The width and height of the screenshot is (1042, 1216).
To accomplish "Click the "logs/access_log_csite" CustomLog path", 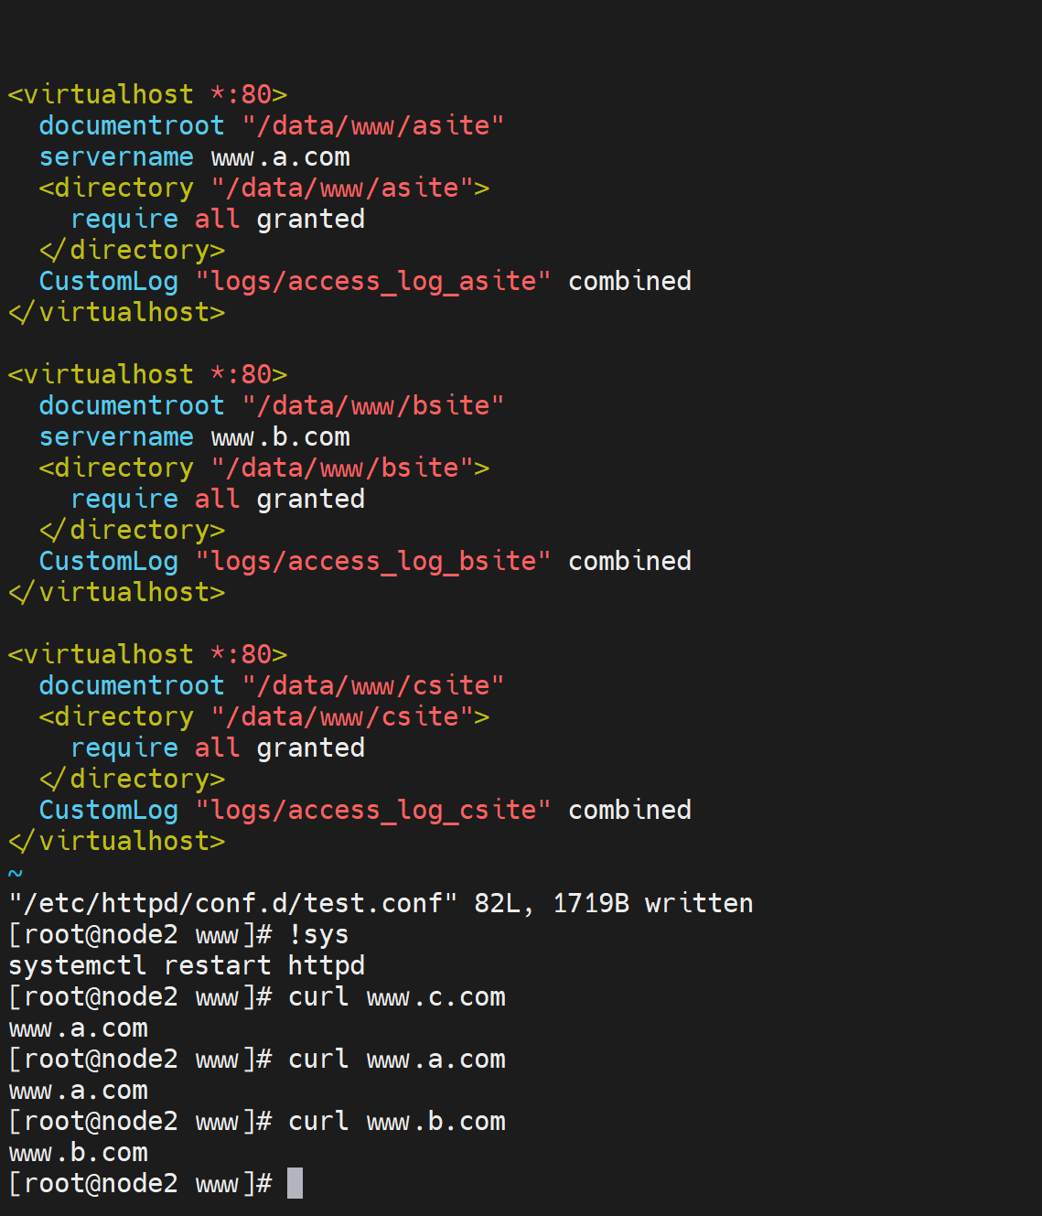I will pos(373,810).
